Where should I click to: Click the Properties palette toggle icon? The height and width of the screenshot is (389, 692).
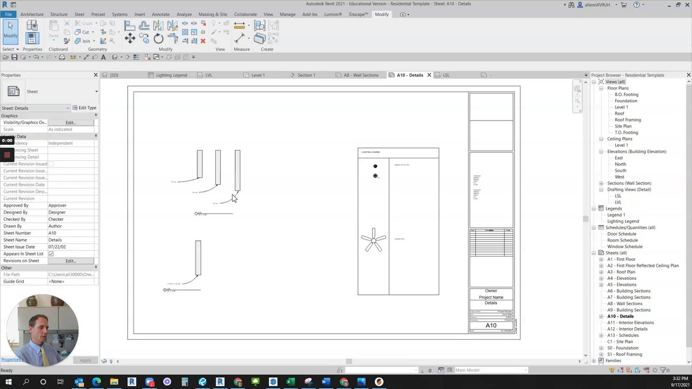32,38
